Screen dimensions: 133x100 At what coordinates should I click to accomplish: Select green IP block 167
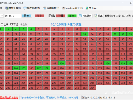point(39,68)
